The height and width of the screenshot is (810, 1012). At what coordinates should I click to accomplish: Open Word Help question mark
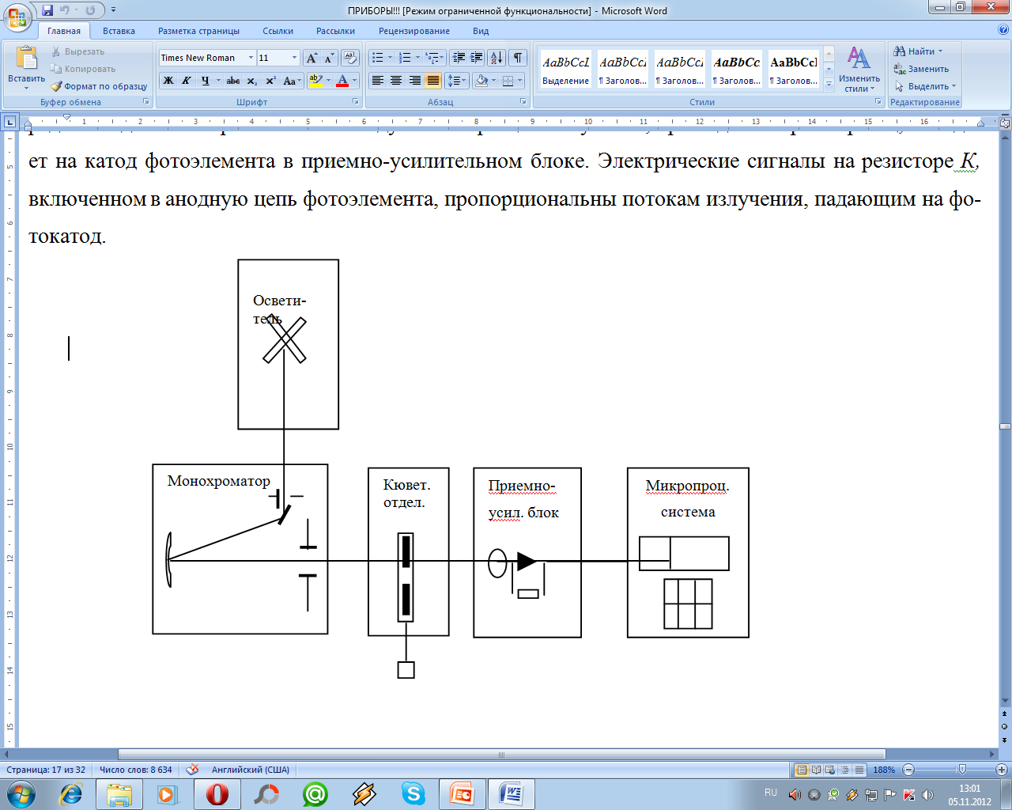[1003, 30]
